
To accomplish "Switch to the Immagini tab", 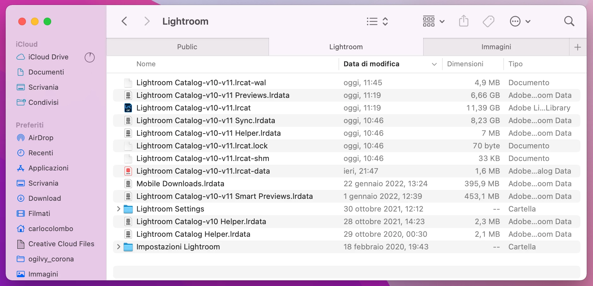I will click(x=496, y=47).
